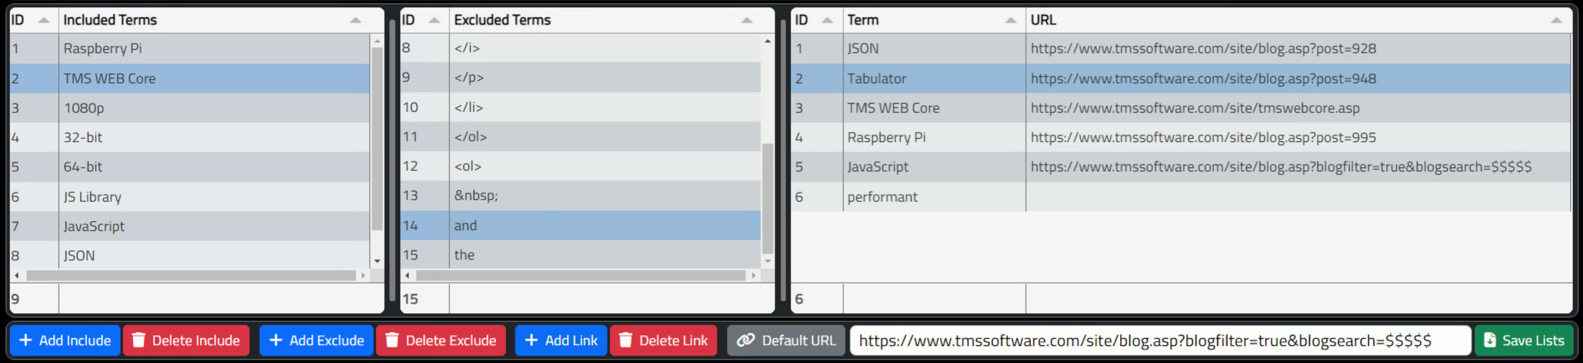Click the trash icon on Delete Include
The height and width of the screenshot is (363, 1583).
tap(139, 340)
